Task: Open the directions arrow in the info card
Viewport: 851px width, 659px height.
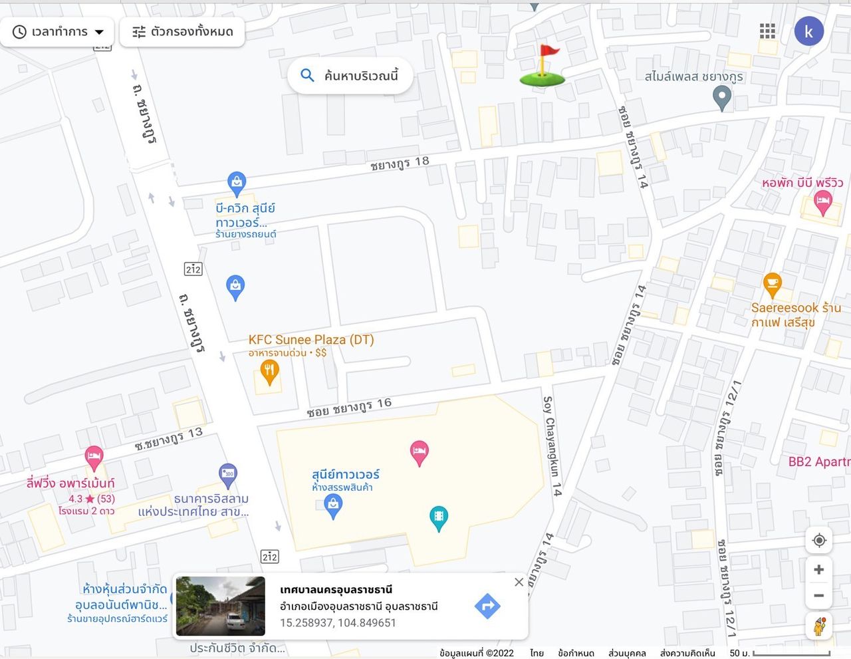Action: click(x=487, y=606)
